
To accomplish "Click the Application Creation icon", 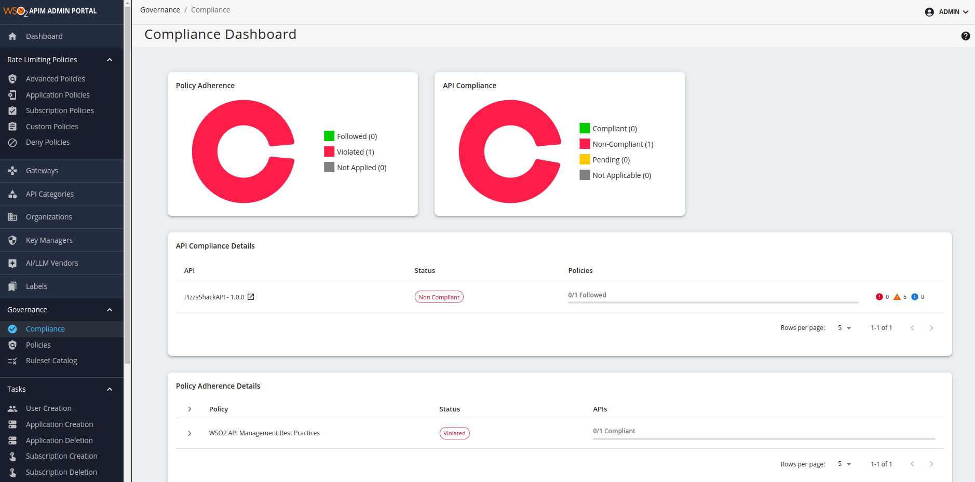I will pos(12,424).
